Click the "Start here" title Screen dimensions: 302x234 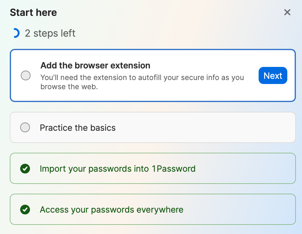click(x=33, y=13)
